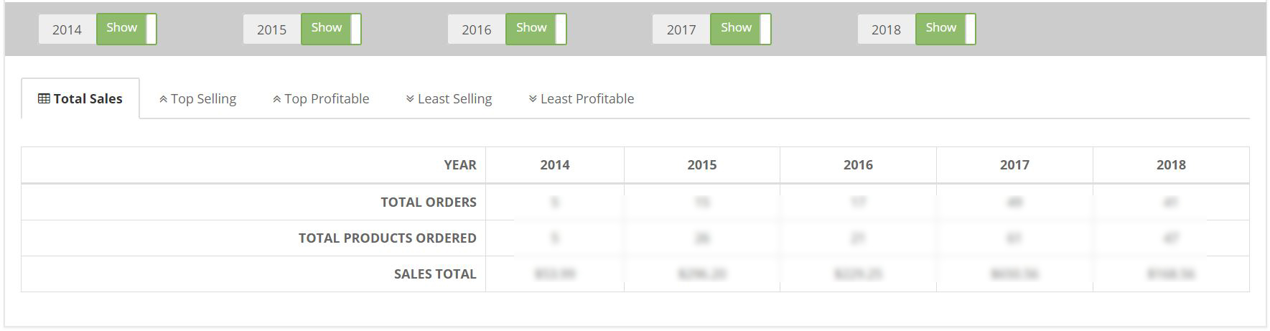The image size is (1270, 331).
Task: Toggle the 2018 Show switch
Action: (x=946, y=29)
